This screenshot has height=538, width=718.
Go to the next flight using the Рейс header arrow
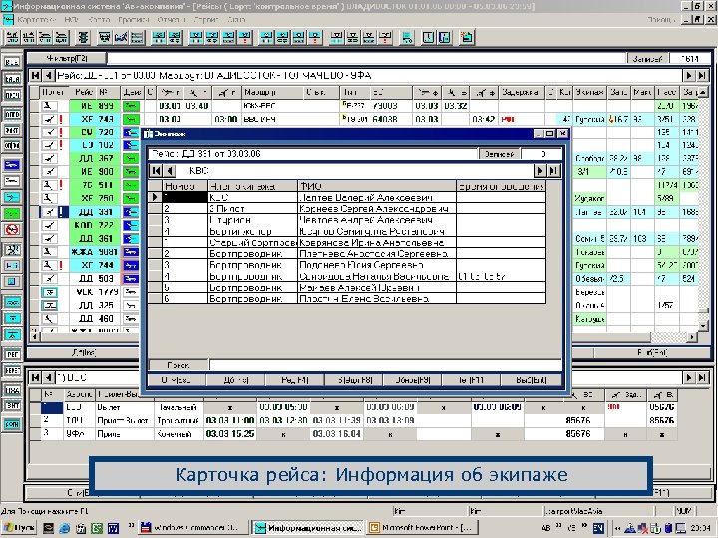click(x=689, y=75)
